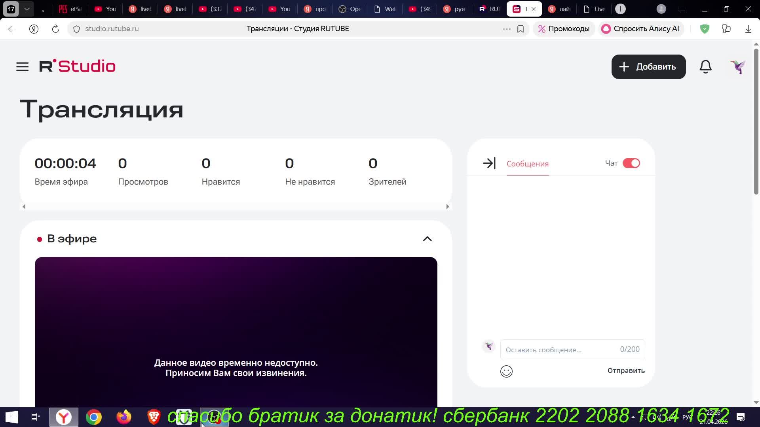760x427 pixels.
Task: Click the notifications bell icon
Action: (x=705, y=67)
